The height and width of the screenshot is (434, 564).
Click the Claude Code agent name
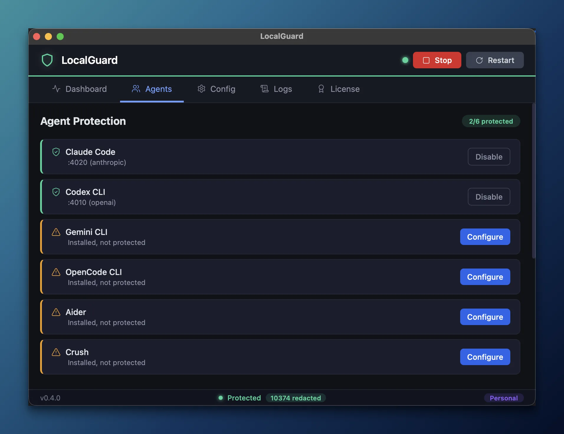(x=90, y=152)
